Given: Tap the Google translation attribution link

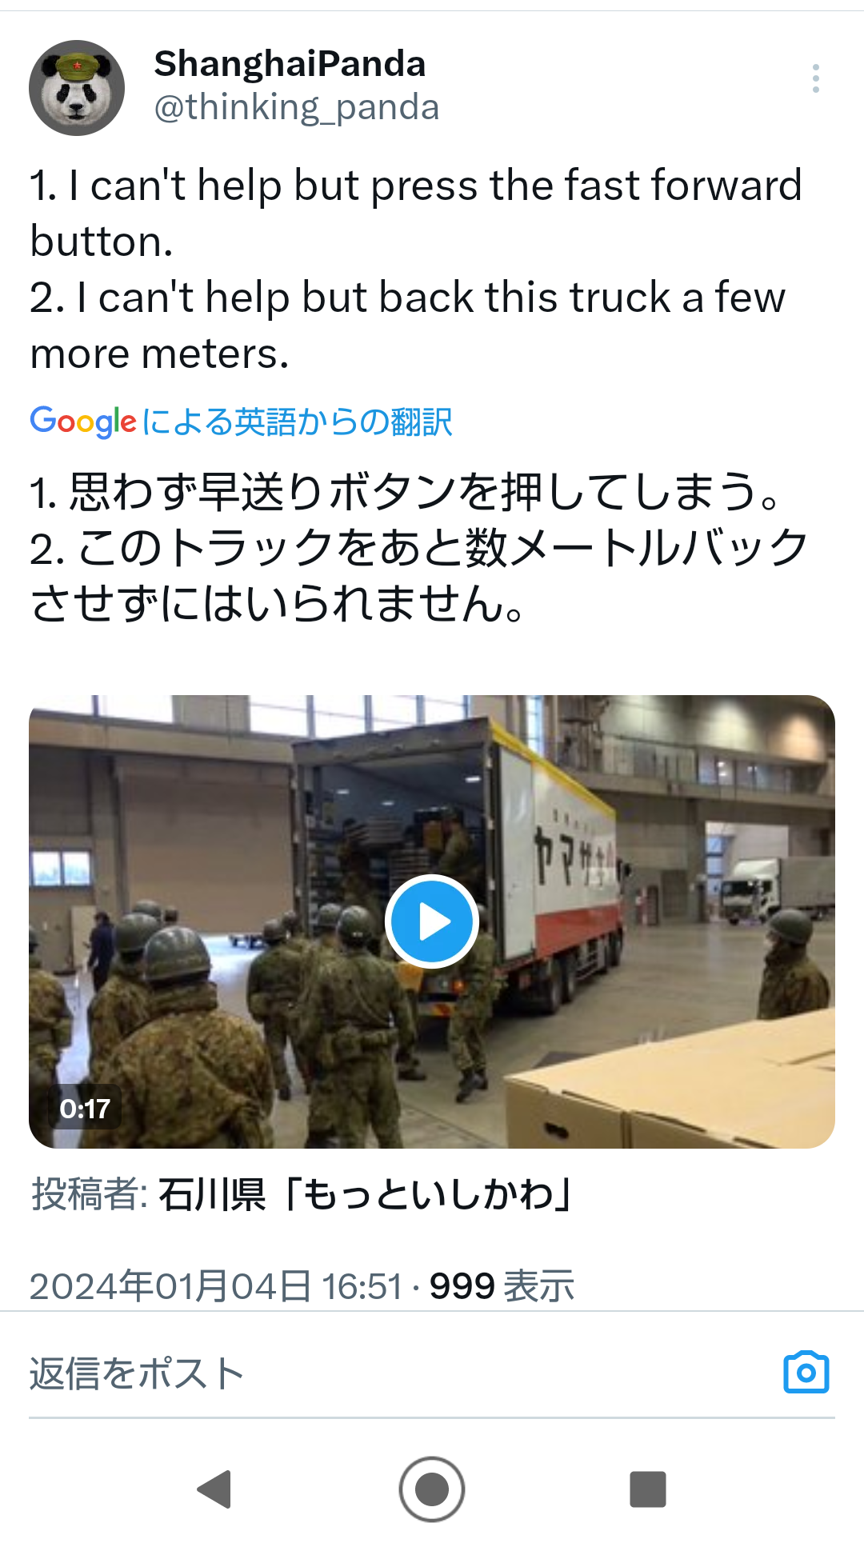Looking at the screenshot, I should point(242,422).
